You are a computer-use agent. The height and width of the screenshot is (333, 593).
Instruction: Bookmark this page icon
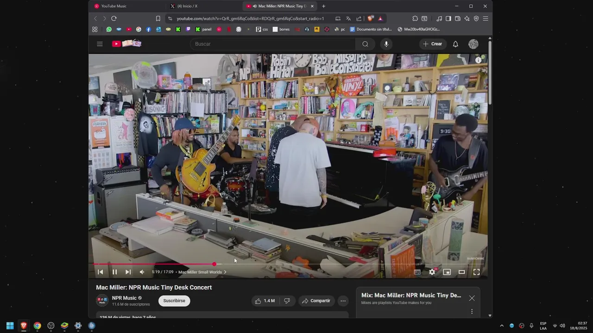tap(158, 18)
